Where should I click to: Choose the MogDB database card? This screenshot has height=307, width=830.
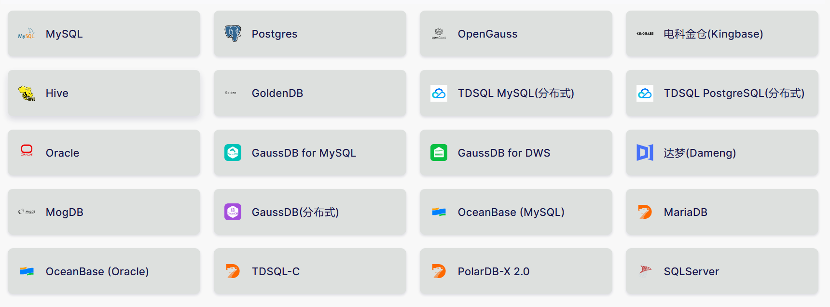pyautogui.click(x=104, y=212)
